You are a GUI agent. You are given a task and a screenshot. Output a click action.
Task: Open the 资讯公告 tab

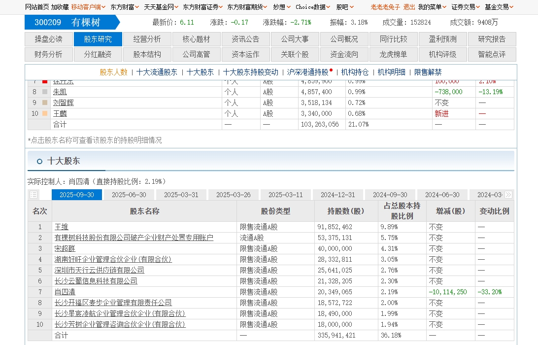pos(246,39)
